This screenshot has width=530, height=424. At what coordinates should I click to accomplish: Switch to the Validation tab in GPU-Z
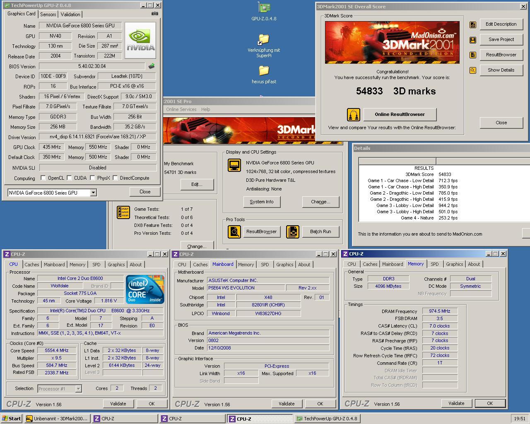click(70, 14)
